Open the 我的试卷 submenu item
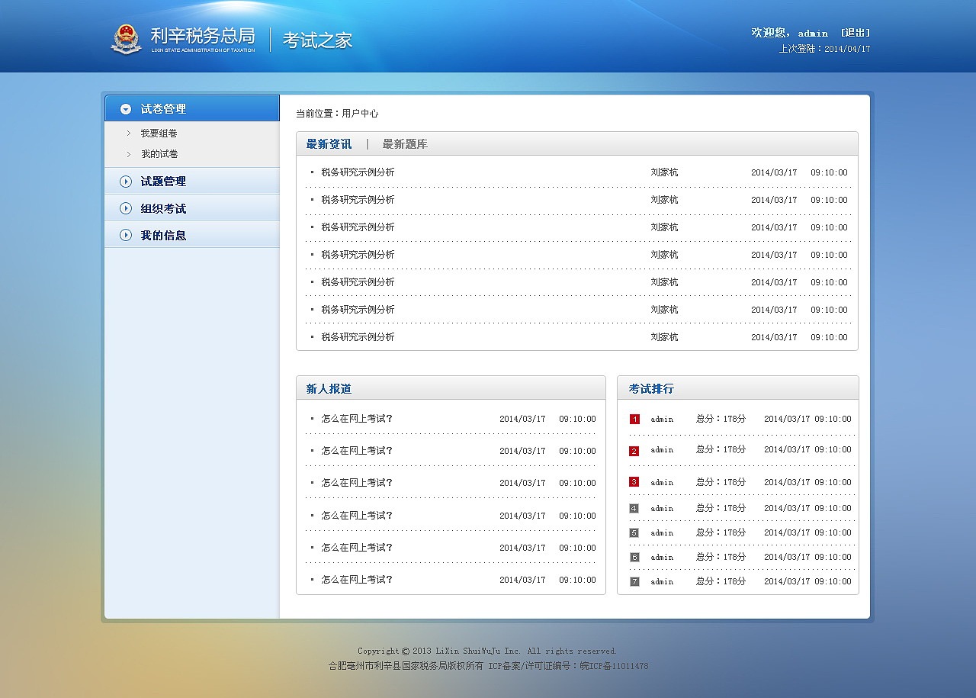This screenshot has height=698, width=976. point(159,154)
